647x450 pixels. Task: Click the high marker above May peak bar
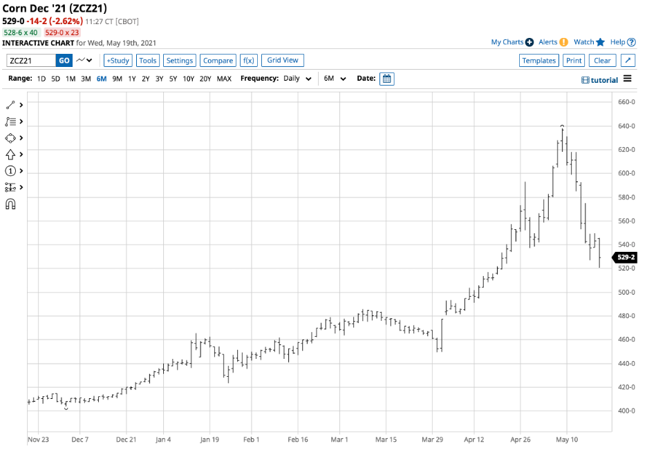tap(562, 126)
